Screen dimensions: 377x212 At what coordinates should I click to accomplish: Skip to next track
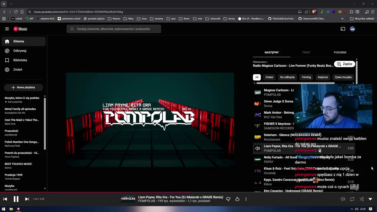[27, 199]
